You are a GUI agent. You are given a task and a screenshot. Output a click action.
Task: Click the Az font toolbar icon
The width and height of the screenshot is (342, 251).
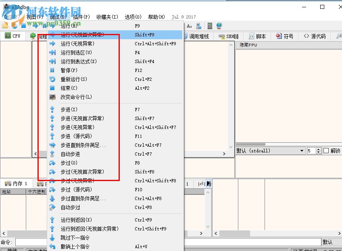[x=189, y=25]
